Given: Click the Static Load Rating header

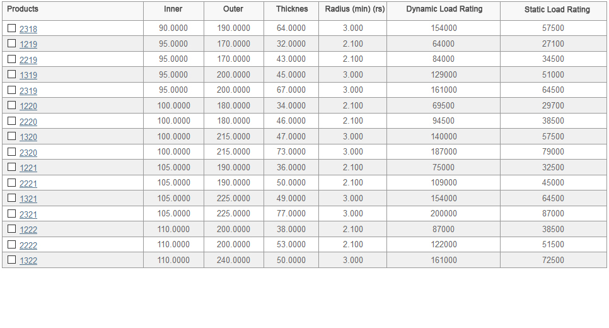Looking at the screenshot, I should 557,10.
